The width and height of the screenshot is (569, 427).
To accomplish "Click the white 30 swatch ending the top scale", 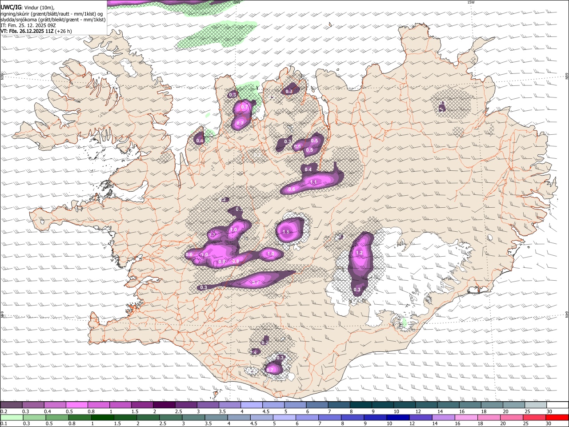I will point(557,405).
